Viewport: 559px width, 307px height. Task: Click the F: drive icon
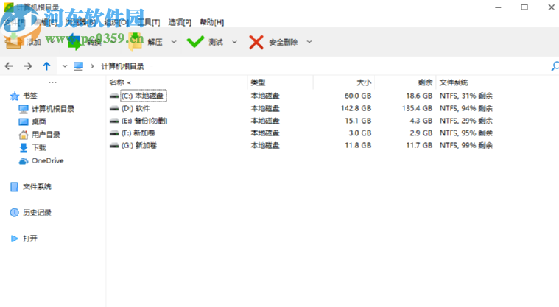click(x=114, y=133)
